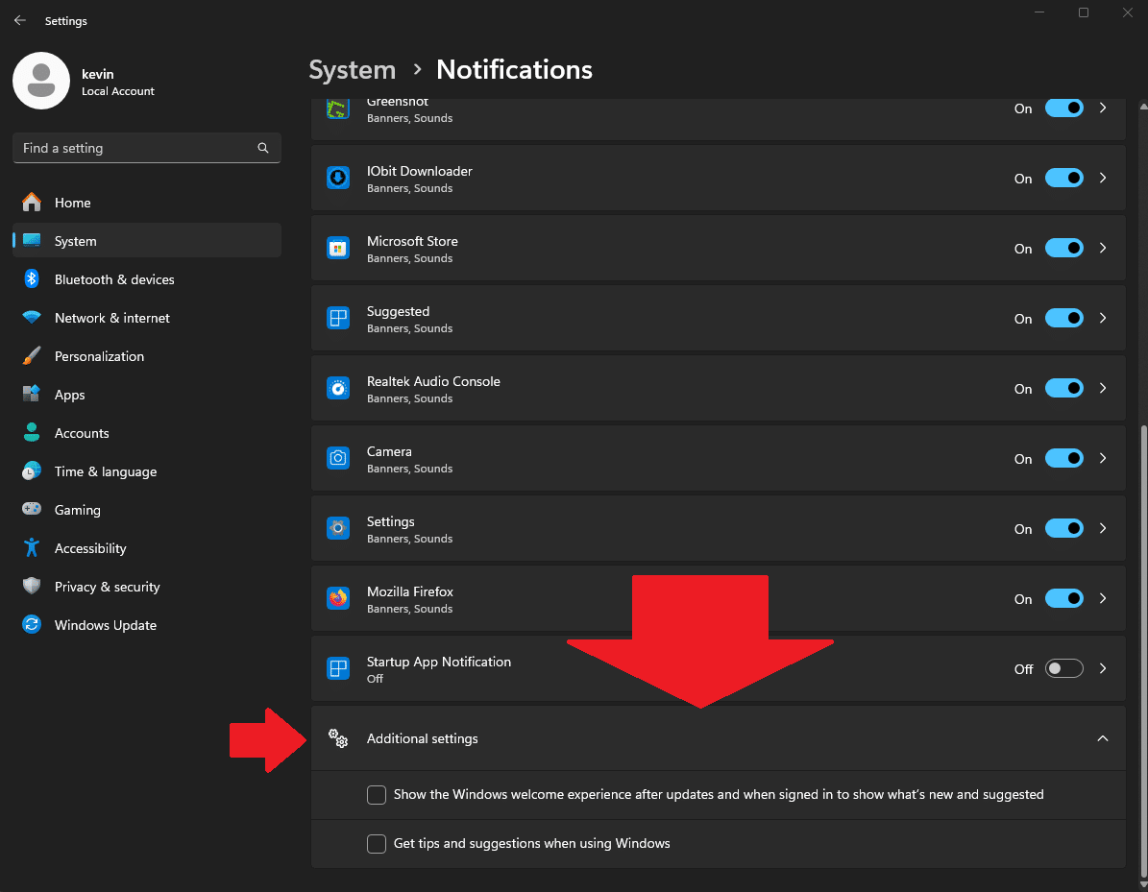
Task: Toggle Mozilla Firefox notifications off
Action: tap(1063, 598)
